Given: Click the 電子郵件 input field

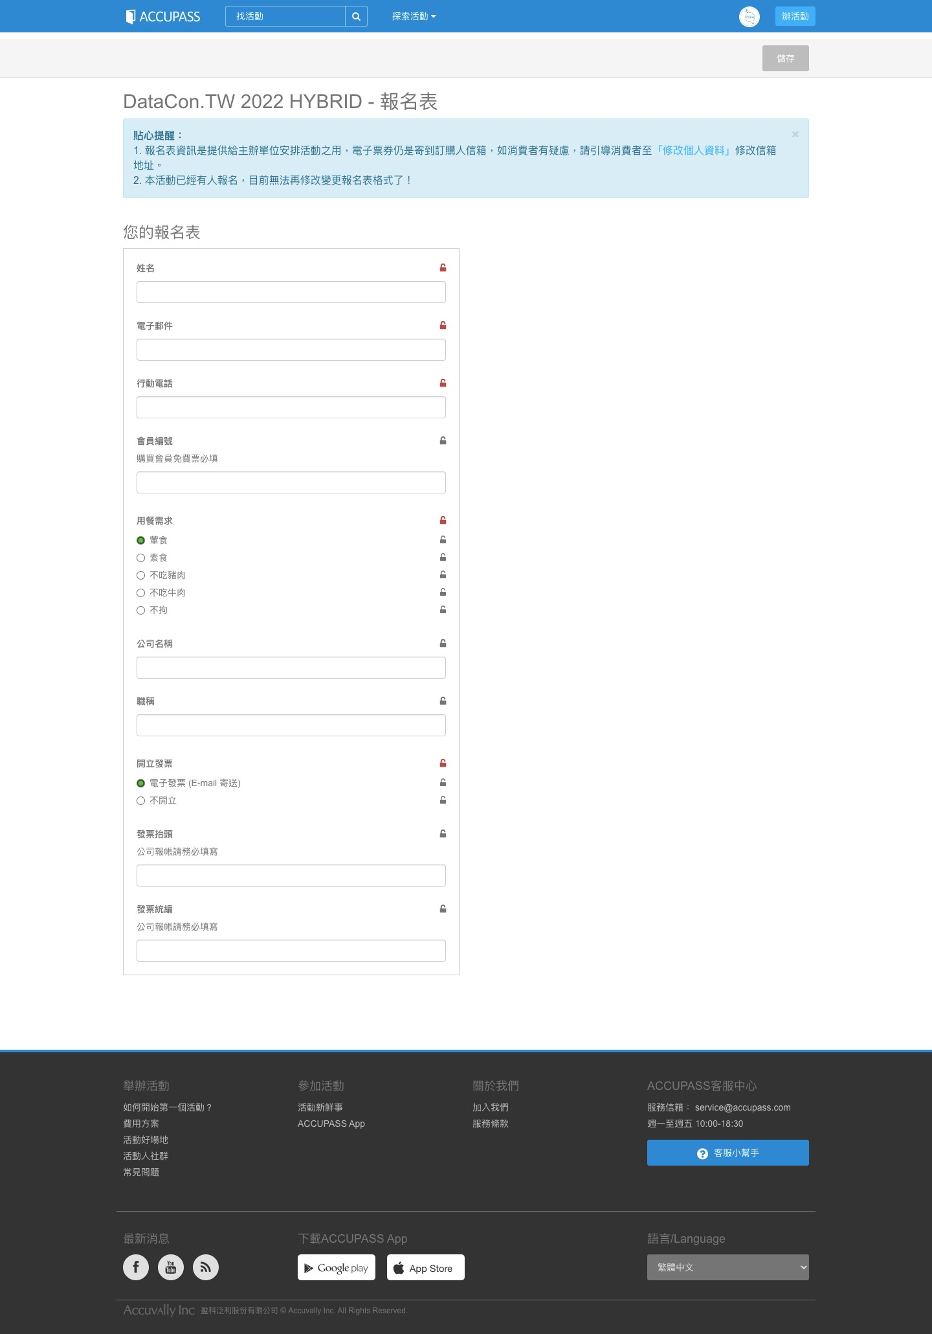Looking at the screenshot, I should point(291,350).
